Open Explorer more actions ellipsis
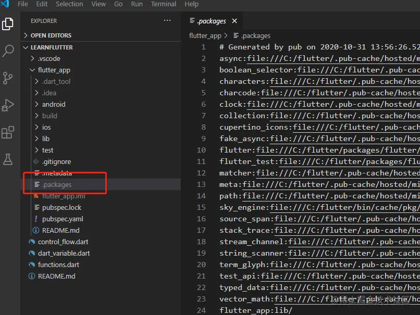This screenshot has height=315, width=420. (x=167, y=20)
